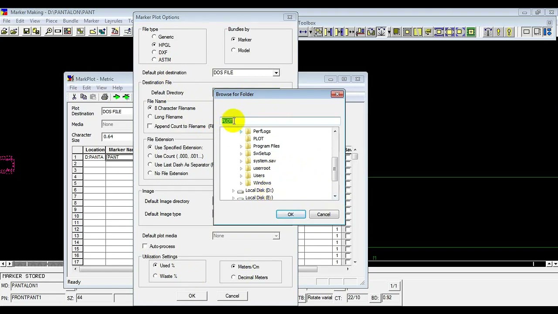Click the Save floppy disk icon in Marker Making toolbar
This screenshot has height=314, width=558.
pos(27,31)
